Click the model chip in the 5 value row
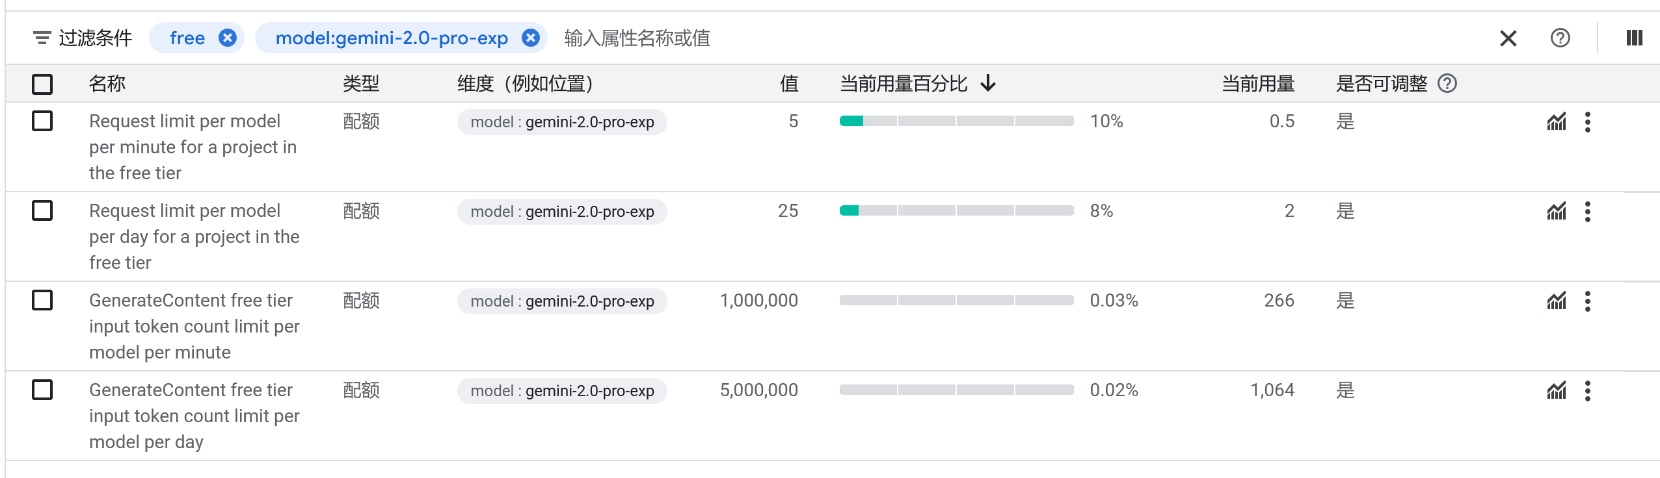Image resolution: width=1660 pixels, height=478 pixels. [562, 122]
